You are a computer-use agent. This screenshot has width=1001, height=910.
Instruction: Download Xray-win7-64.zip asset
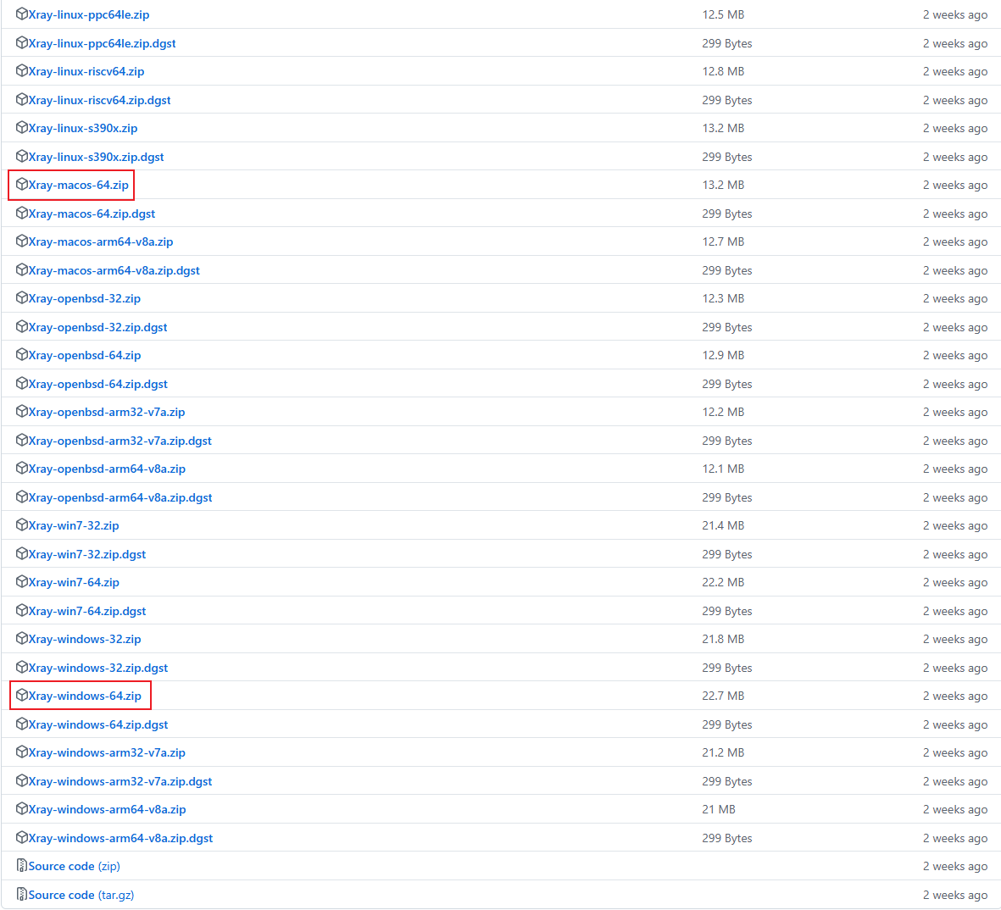pos(74,582)
